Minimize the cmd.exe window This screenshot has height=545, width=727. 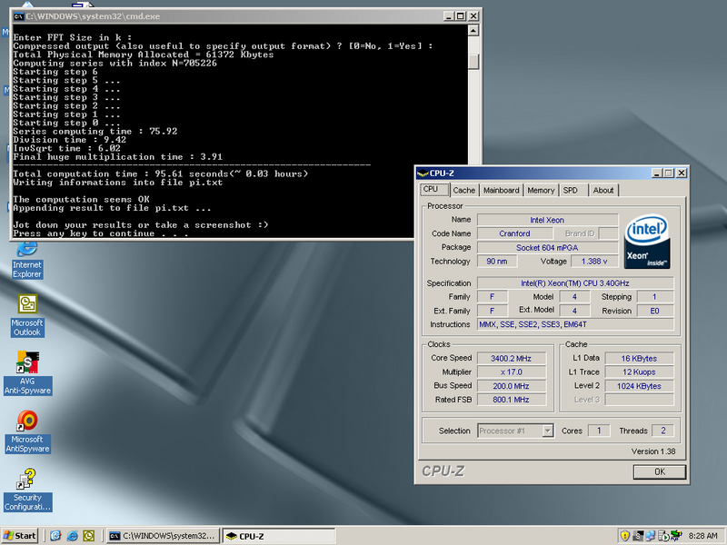pos(448,16)
